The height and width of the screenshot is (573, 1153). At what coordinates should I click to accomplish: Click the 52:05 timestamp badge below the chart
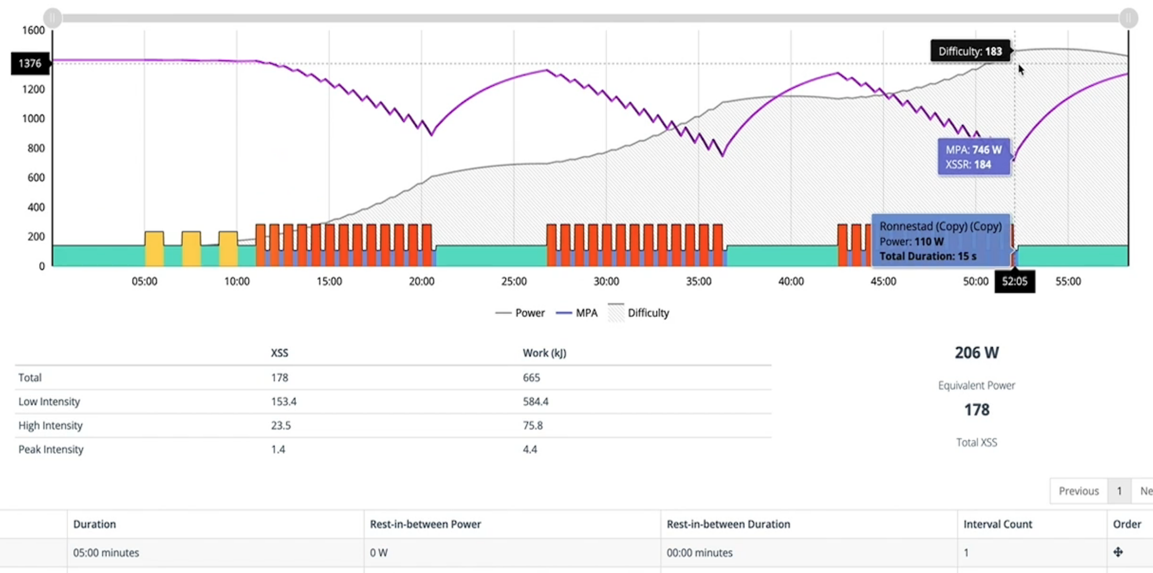pos(1015,281)
